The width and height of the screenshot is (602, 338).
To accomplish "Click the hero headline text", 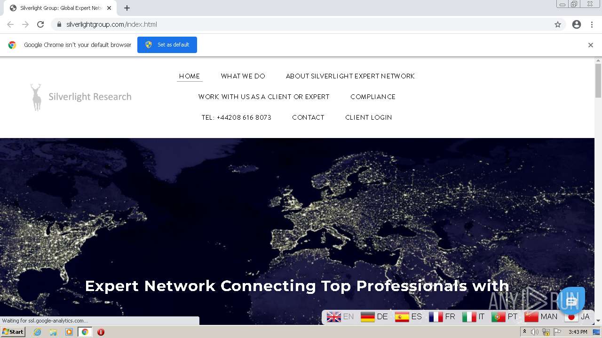I will [297, 286].
